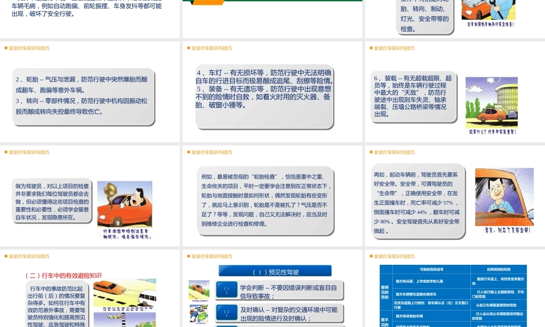Screen dimensions: 545x327
Task: Select the 再如，起动车辆前 seatbelt text box
Action: click(x=417, y=201)
